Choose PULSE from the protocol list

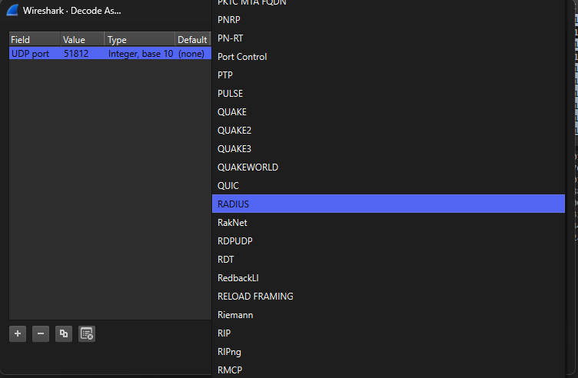(388, 94)
